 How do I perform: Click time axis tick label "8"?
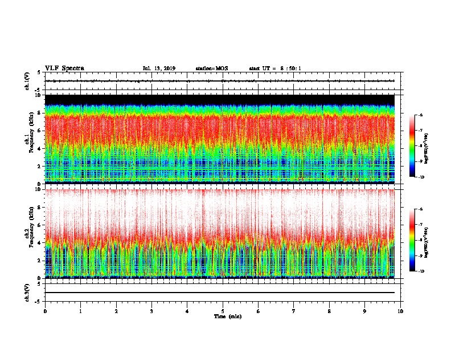pos(329,311)
